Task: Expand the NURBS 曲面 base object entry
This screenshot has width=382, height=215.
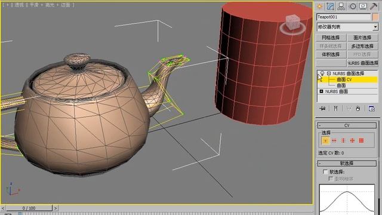Action: click(321, 91)
